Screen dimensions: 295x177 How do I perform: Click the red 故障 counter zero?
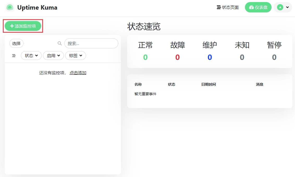[177, 57]
